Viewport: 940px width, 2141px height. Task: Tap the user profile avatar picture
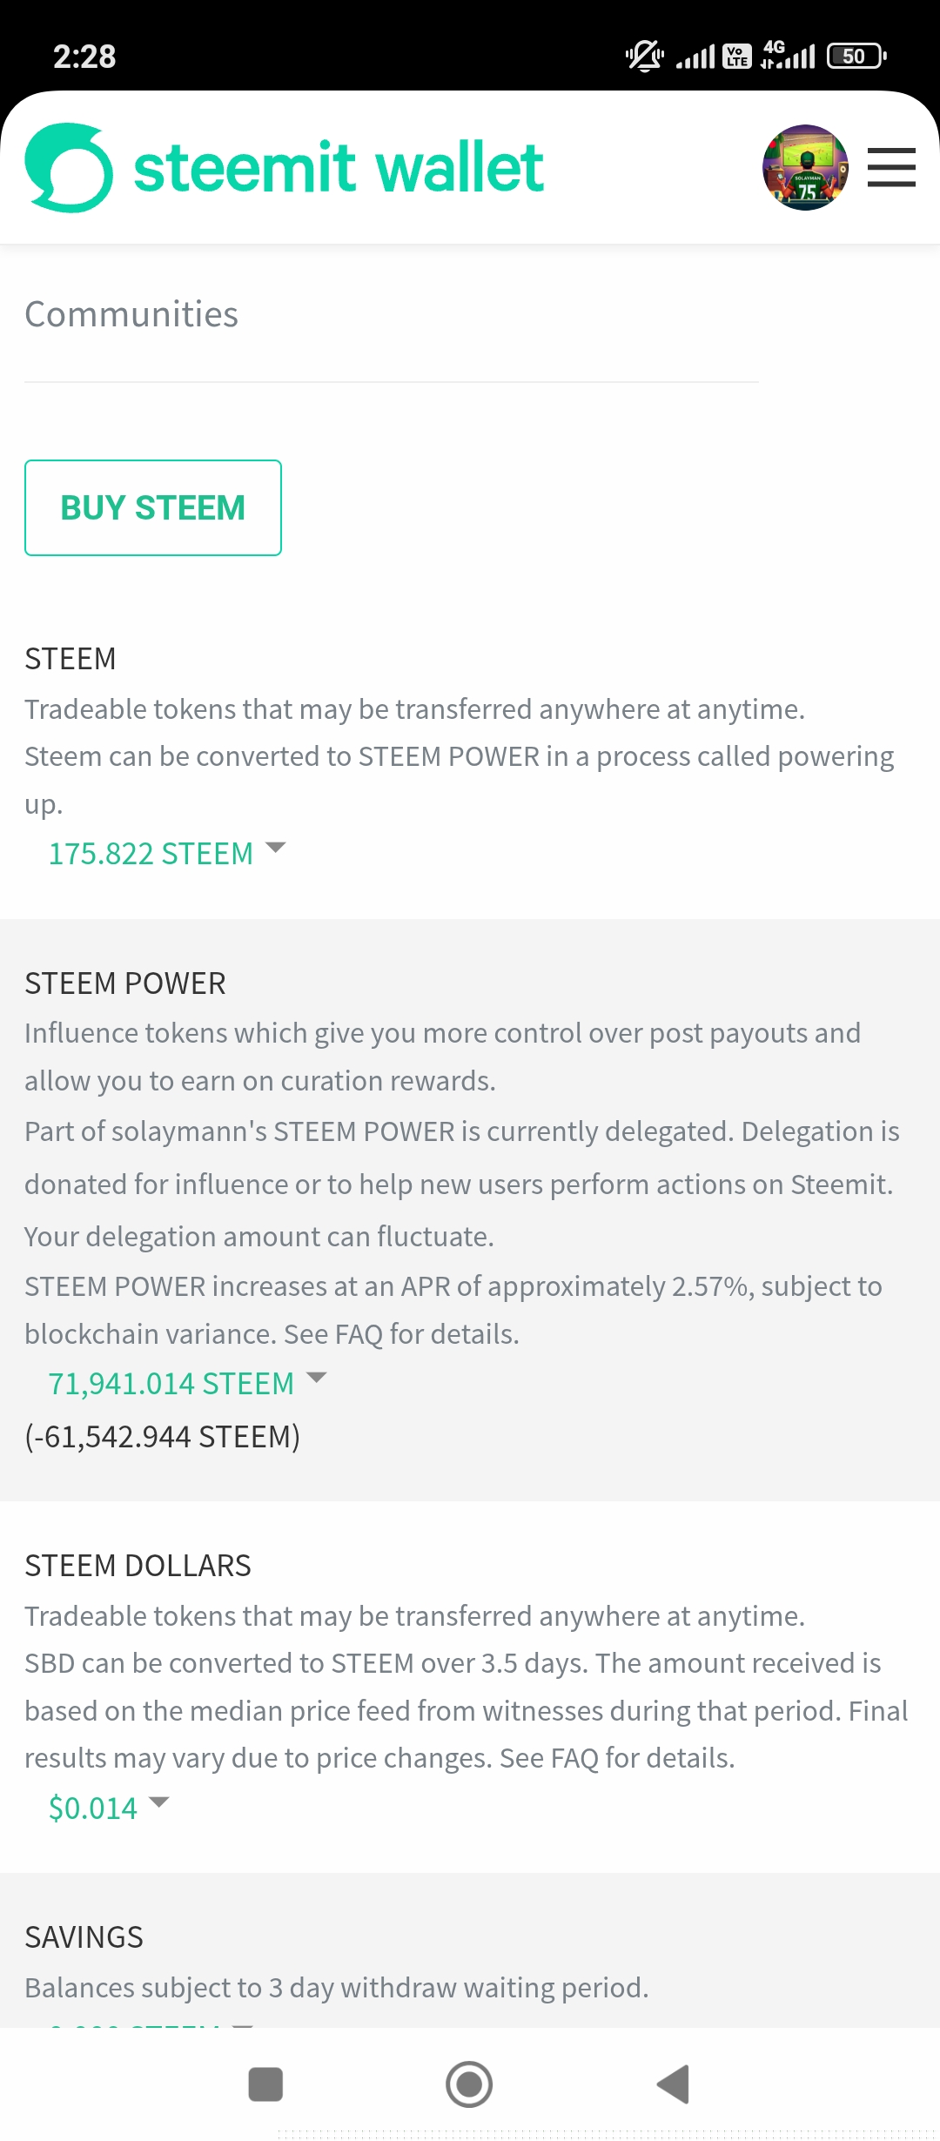point(805,167)
